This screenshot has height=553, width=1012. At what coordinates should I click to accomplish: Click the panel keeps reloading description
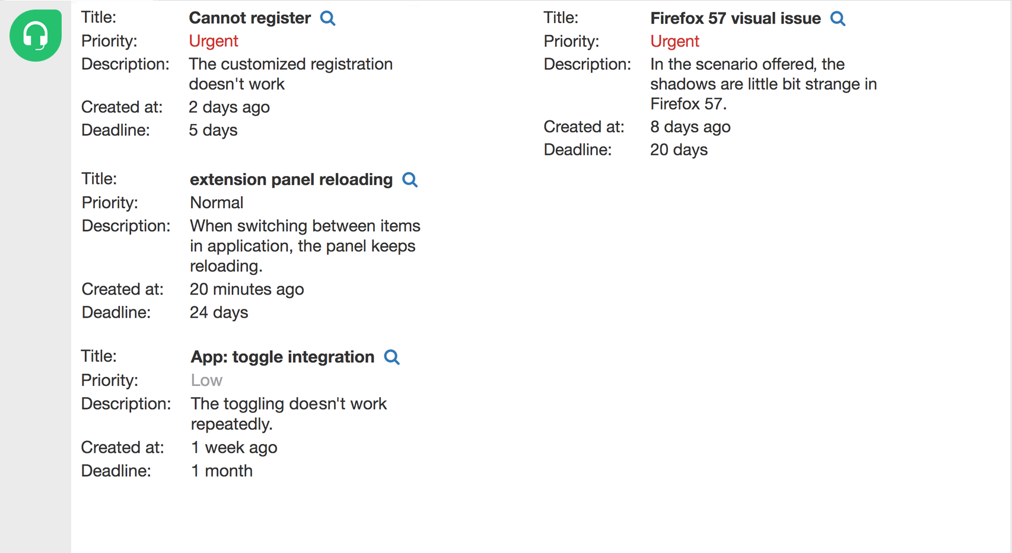(305, 246)
